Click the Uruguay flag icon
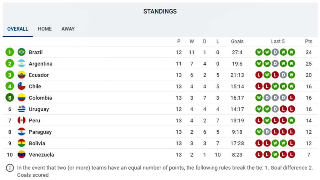320x180 pixels. [22, 109]
